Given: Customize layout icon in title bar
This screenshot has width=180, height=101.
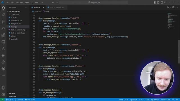Looking at the screenshot, I should point(165,3).
